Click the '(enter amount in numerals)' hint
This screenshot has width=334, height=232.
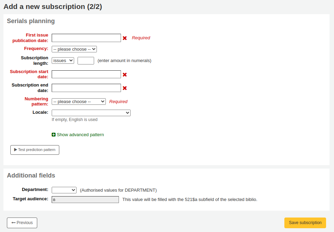[x=124, y=61]
